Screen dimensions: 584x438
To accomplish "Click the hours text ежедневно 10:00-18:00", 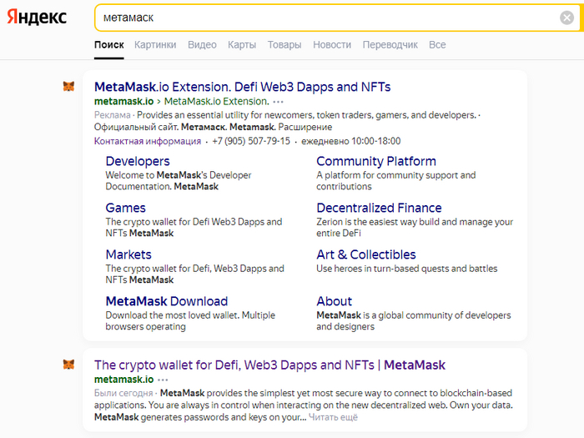I will 351,141.
